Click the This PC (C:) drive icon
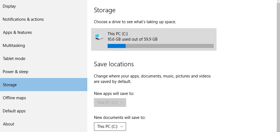 (99, 37)
